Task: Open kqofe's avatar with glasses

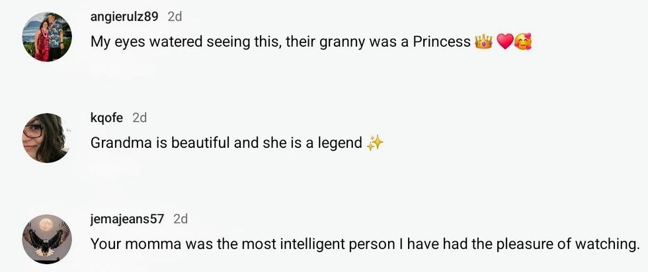Action: pos(46,138)
